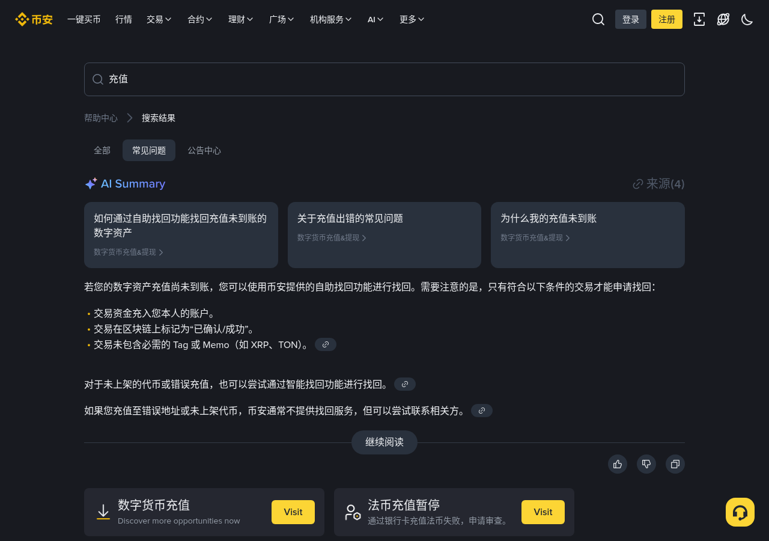Click Visit on 法币充值暂停 card
This screenshot has width=769, height=541.
[543, 512]
